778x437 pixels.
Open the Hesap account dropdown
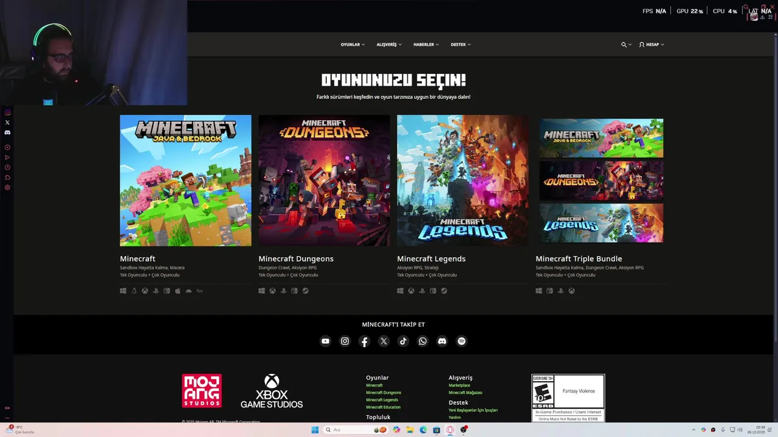652,44
